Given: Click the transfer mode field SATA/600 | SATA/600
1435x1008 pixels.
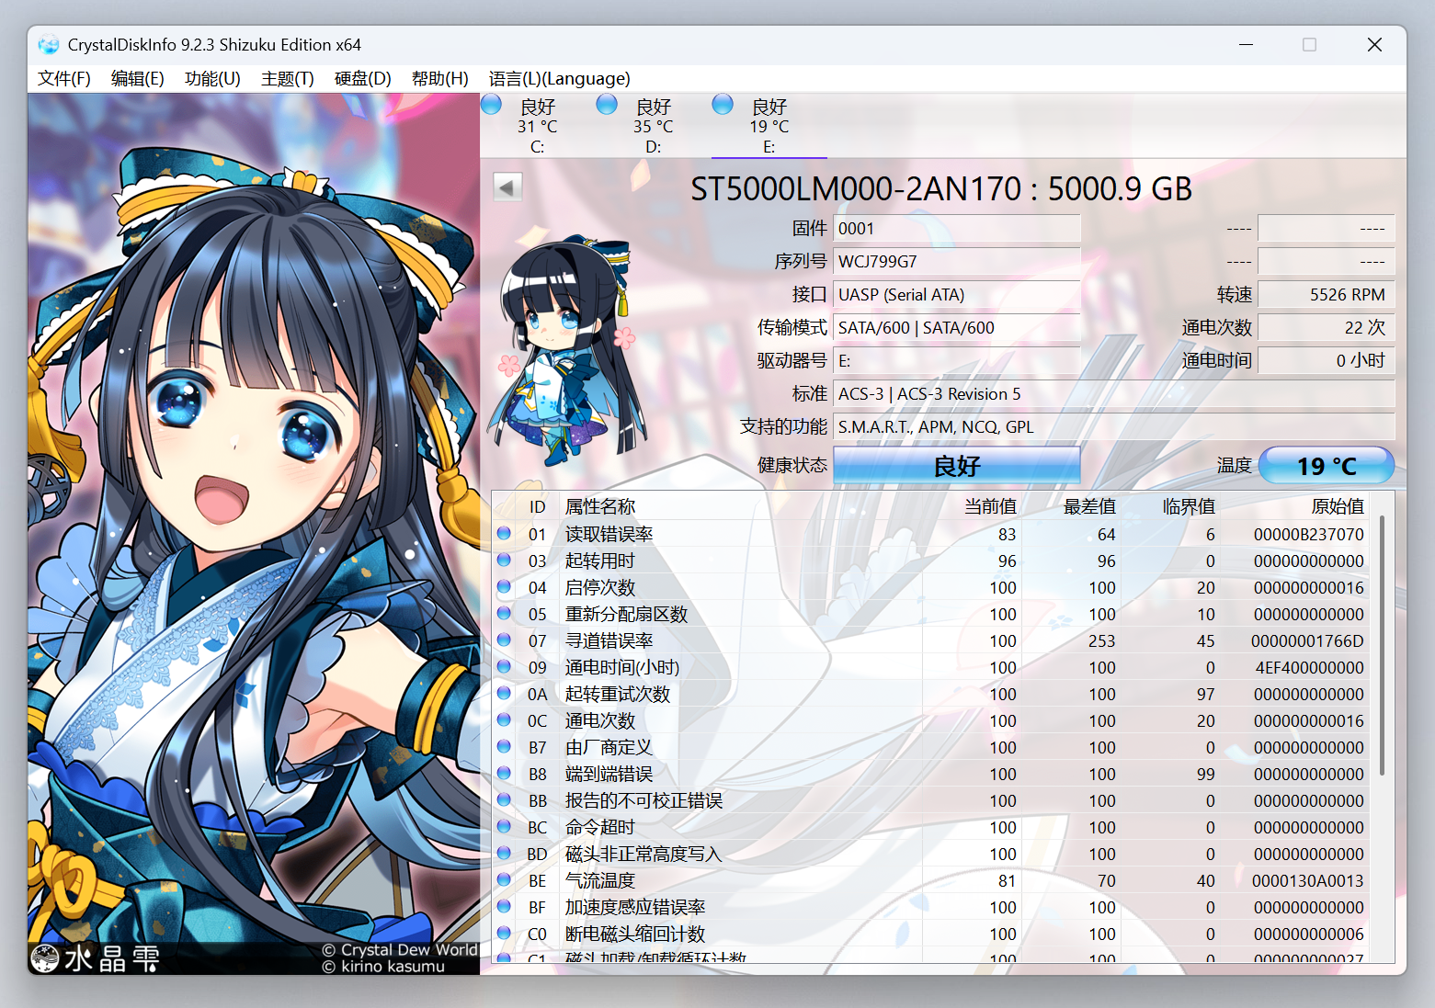Looking at the screenshot, I should coord(957,327).
